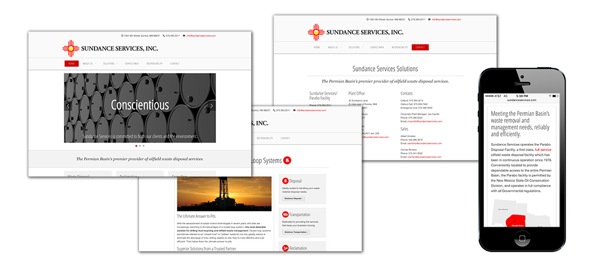The width and height of the screenshot is (597, 271).
Task: Open Responsibility on the Closed Loop Systems page nav
Action: click(265, 138)
